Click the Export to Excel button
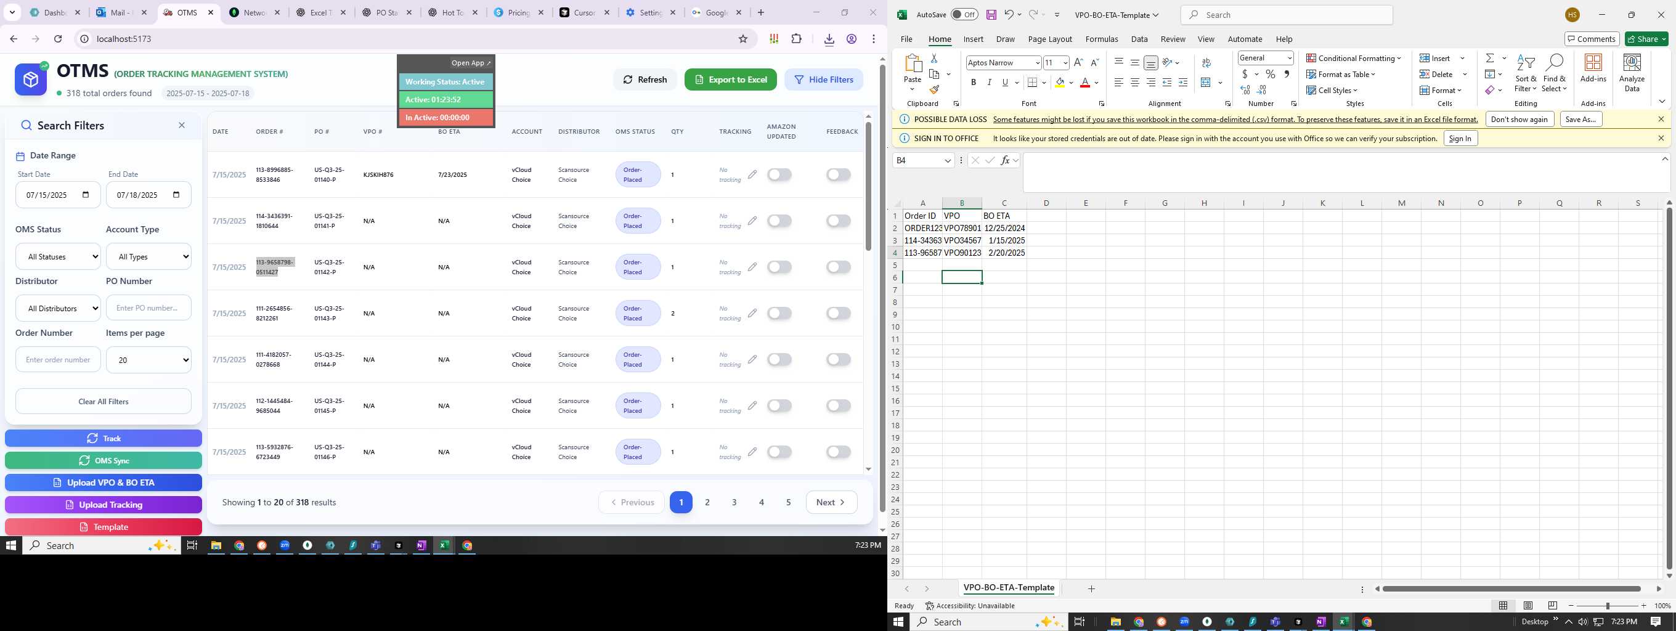 (730, 79)
